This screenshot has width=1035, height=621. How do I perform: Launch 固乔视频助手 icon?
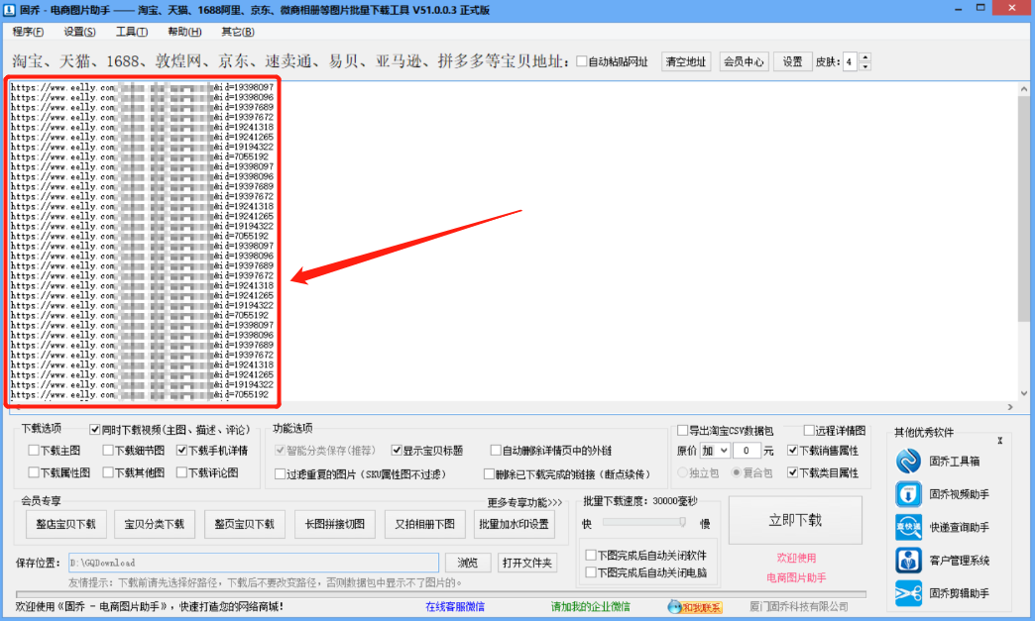908,494
